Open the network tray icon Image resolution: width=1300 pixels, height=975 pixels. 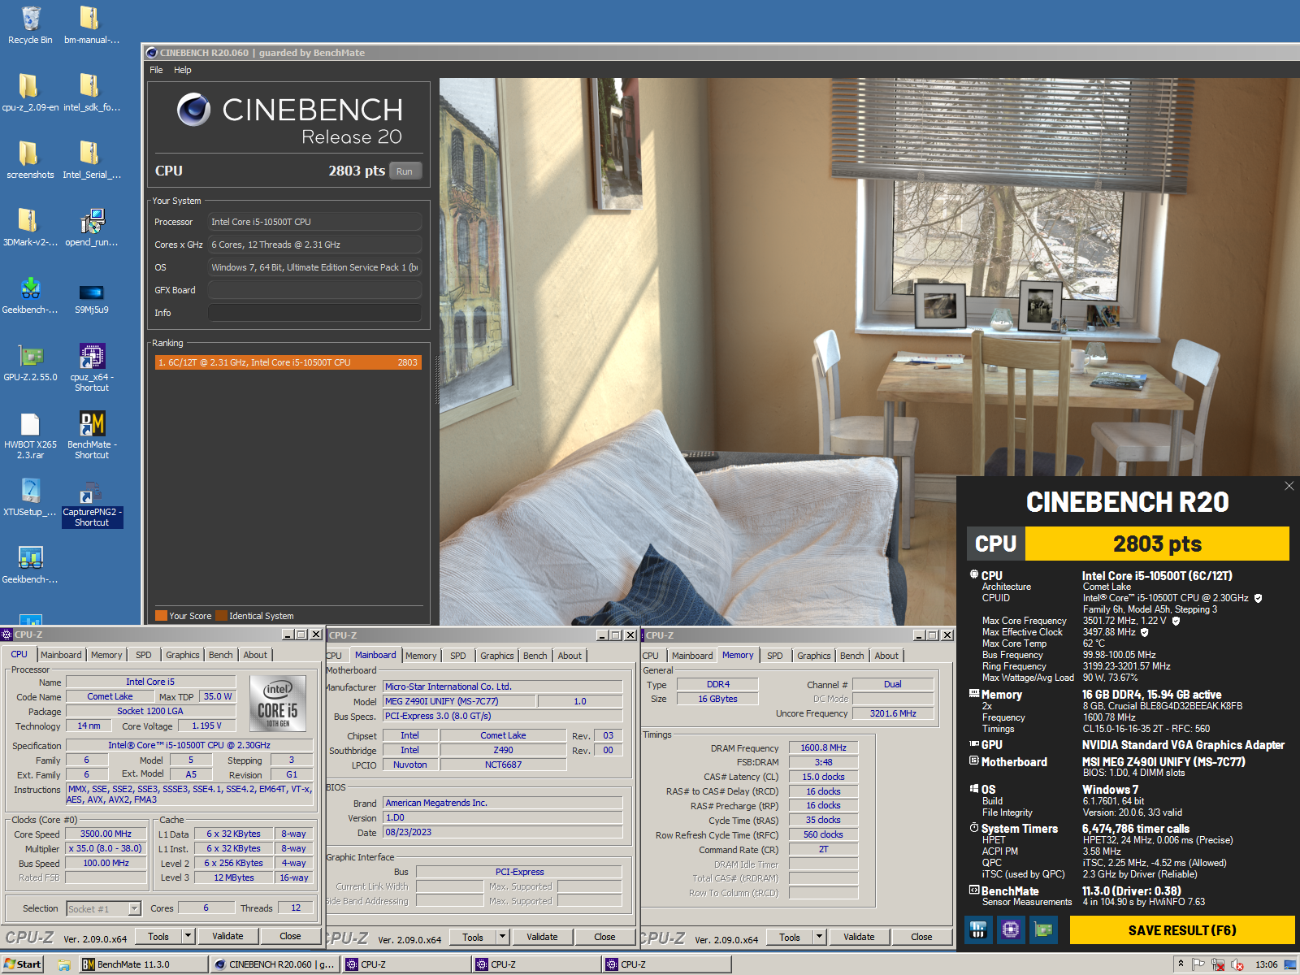1218,964
